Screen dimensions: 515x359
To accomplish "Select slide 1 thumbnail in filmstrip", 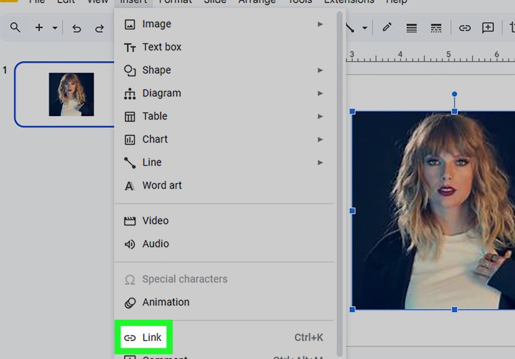I will [x=64, y=94].
